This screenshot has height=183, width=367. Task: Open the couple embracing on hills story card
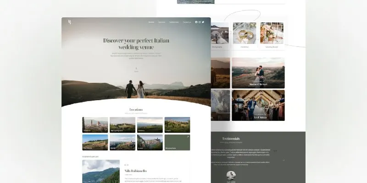point(258,73)
